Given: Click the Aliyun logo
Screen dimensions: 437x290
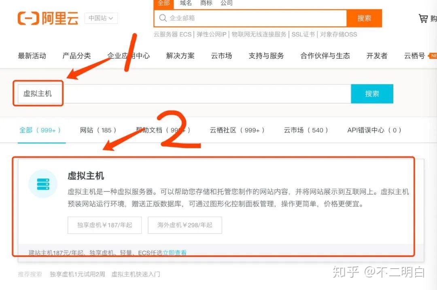Looking at the screenshot, I should (48, 18).
